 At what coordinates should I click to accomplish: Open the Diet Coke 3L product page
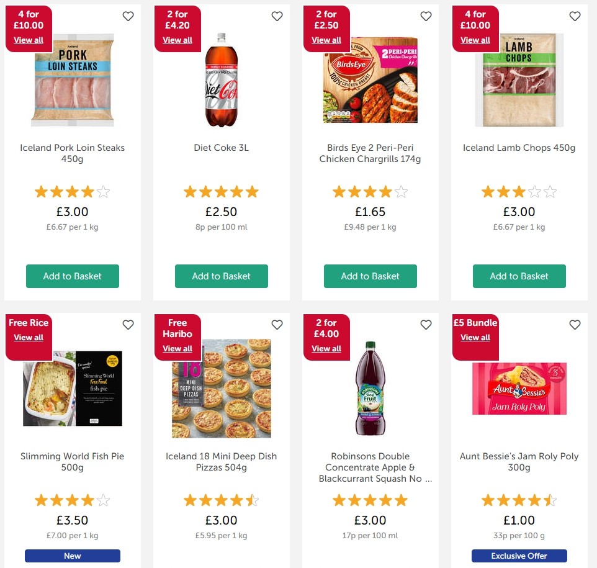tap(221, 148)
